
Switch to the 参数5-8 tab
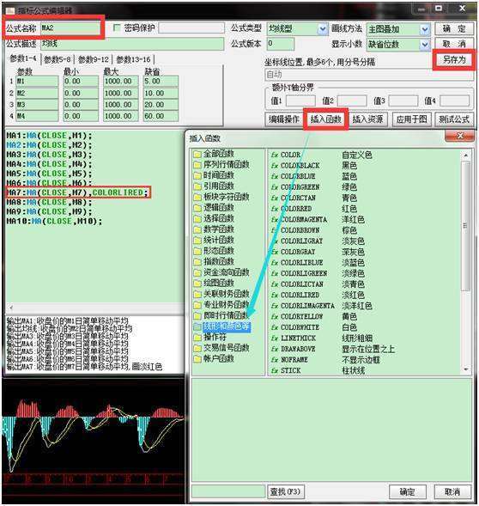pyautogui.click(x=58, y=59)
